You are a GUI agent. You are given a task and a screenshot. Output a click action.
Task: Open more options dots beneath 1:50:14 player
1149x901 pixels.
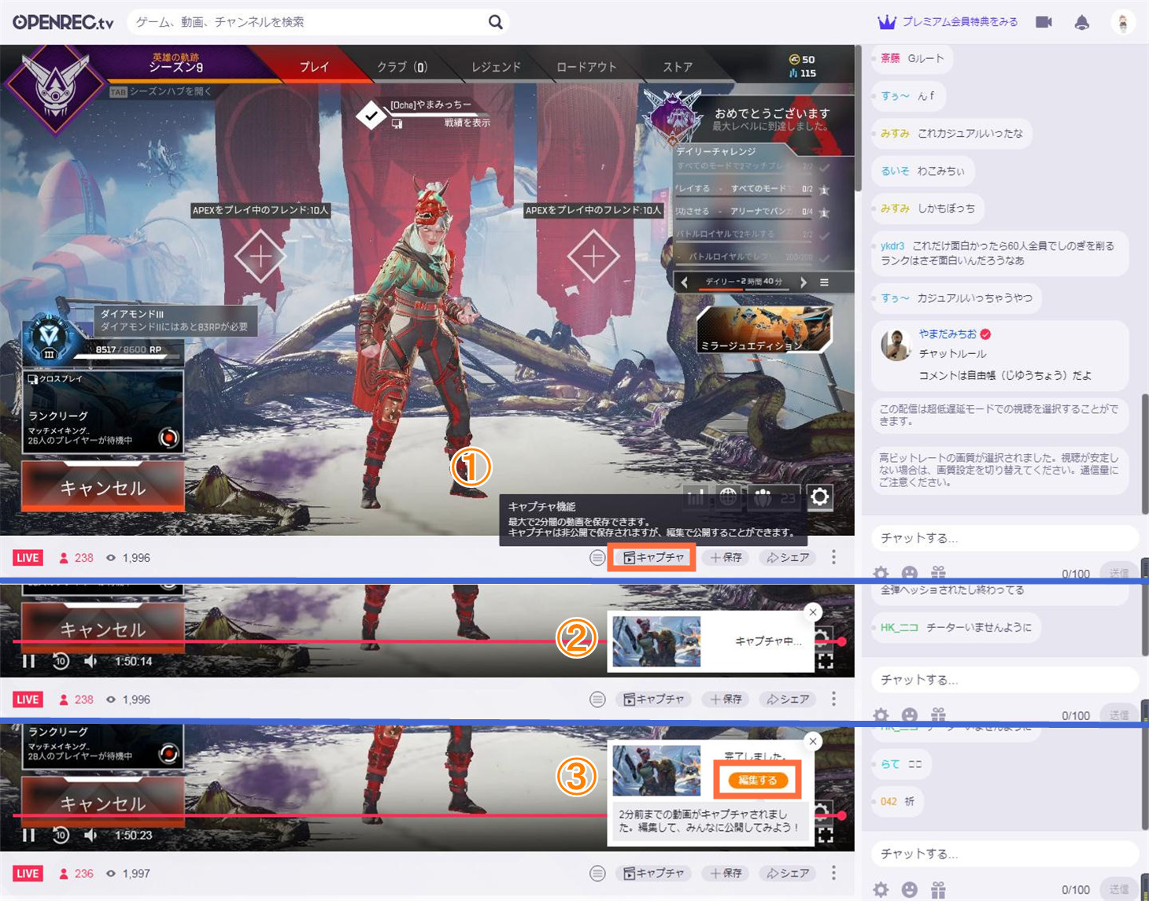(x=834, y=700)
